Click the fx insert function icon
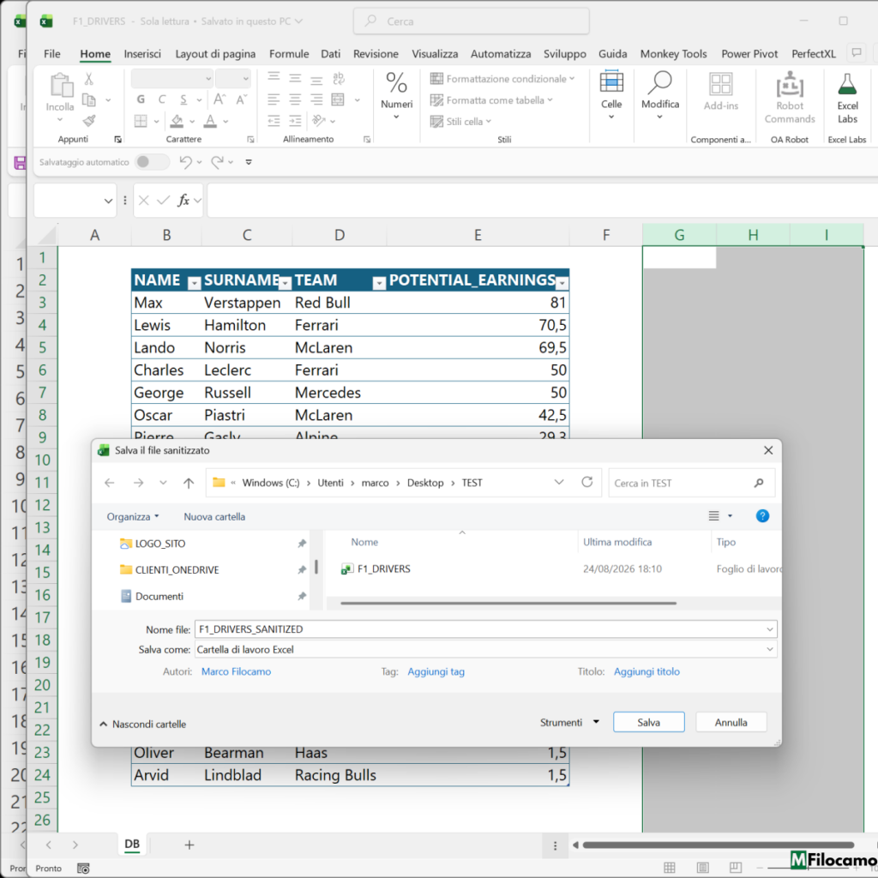 click(183, 200)
